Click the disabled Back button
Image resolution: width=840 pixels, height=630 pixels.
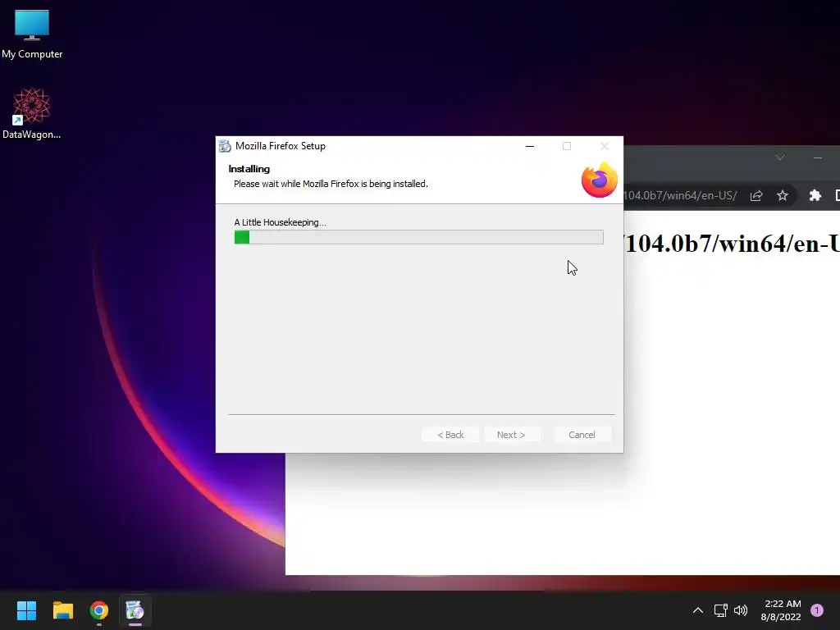(x=450, y=435)
